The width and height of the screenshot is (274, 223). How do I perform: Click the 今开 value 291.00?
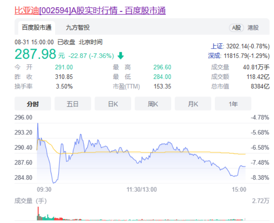tap(64, 67)
